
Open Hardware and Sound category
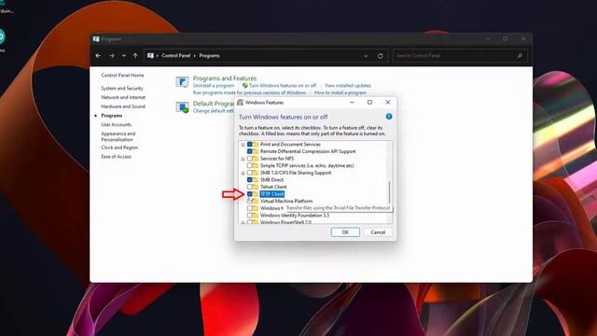[x=123, y=106]
